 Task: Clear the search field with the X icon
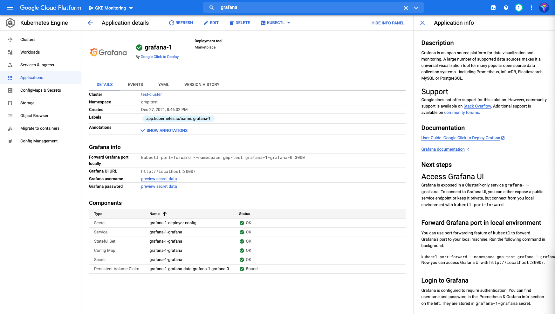[x=406, y=8]
